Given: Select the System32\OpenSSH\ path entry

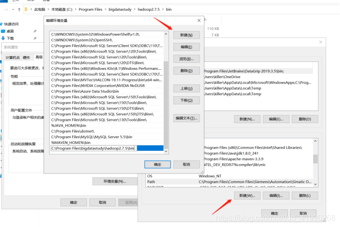Looking at the screenshot, I should (x=107, y=40).
